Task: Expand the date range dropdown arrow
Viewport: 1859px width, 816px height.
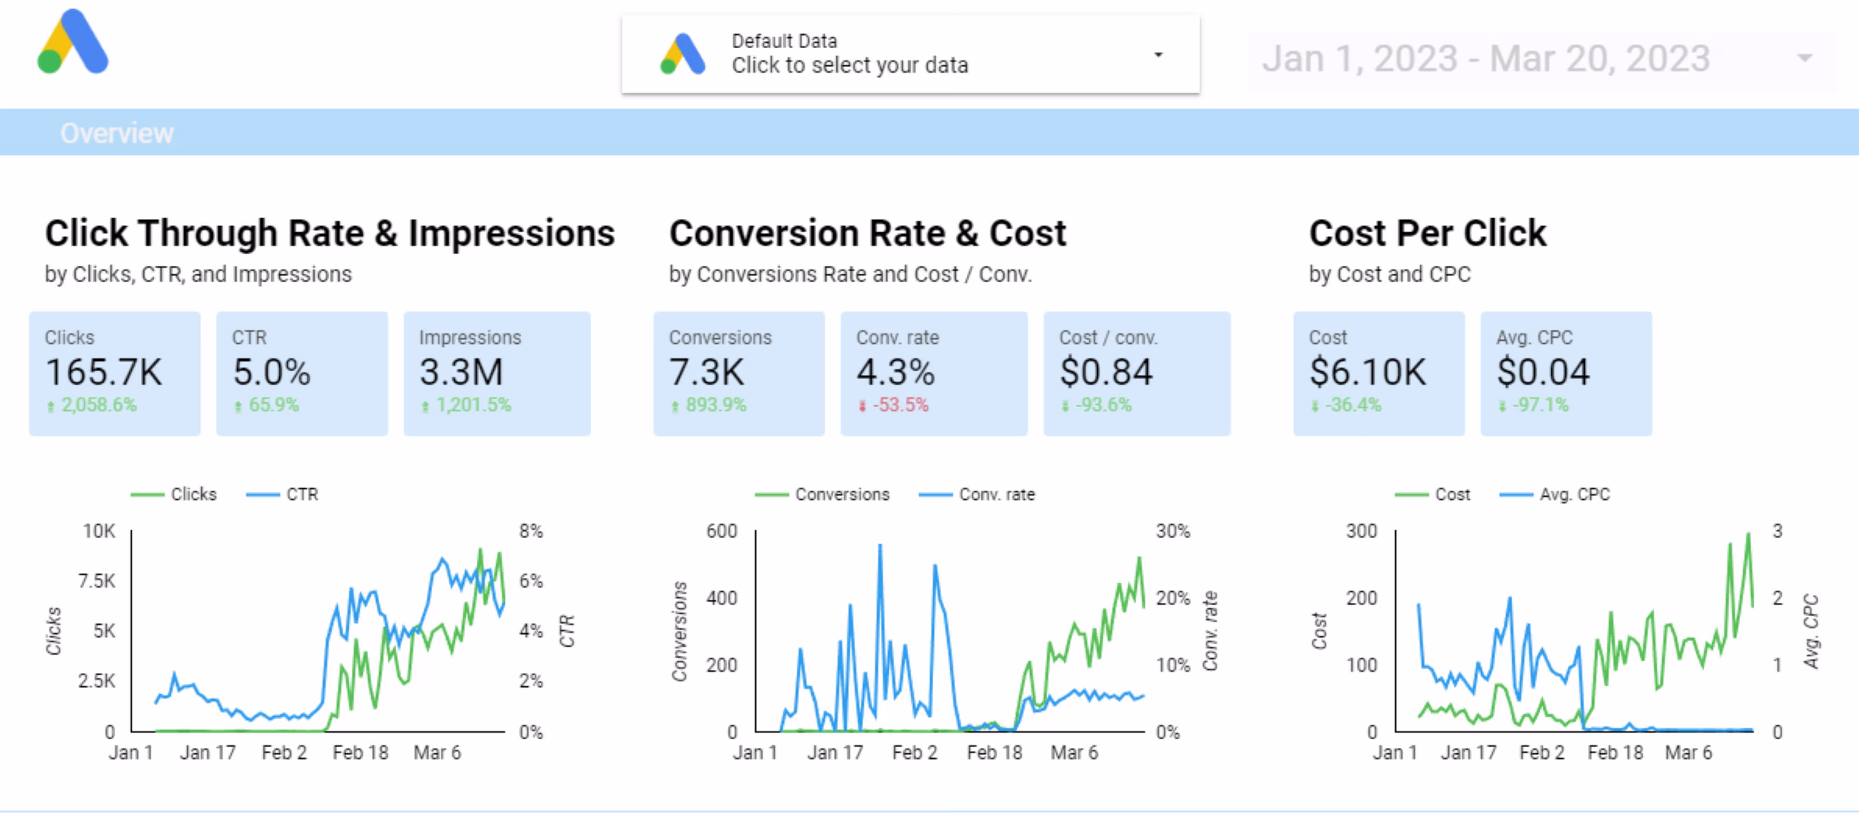Action: point(1804,59)
